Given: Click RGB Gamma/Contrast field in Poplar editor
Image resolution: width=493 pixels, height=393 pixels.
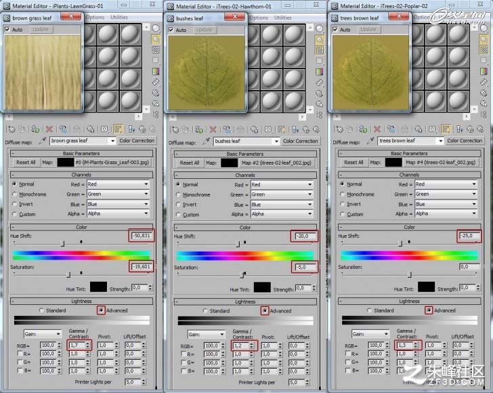Looking at the screenshot, I should pos(405,345).
